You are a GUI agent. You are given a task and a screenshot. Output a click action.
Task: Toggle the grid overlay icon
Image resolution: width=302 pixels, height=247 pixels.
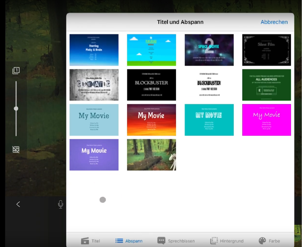tap(16, 149)
